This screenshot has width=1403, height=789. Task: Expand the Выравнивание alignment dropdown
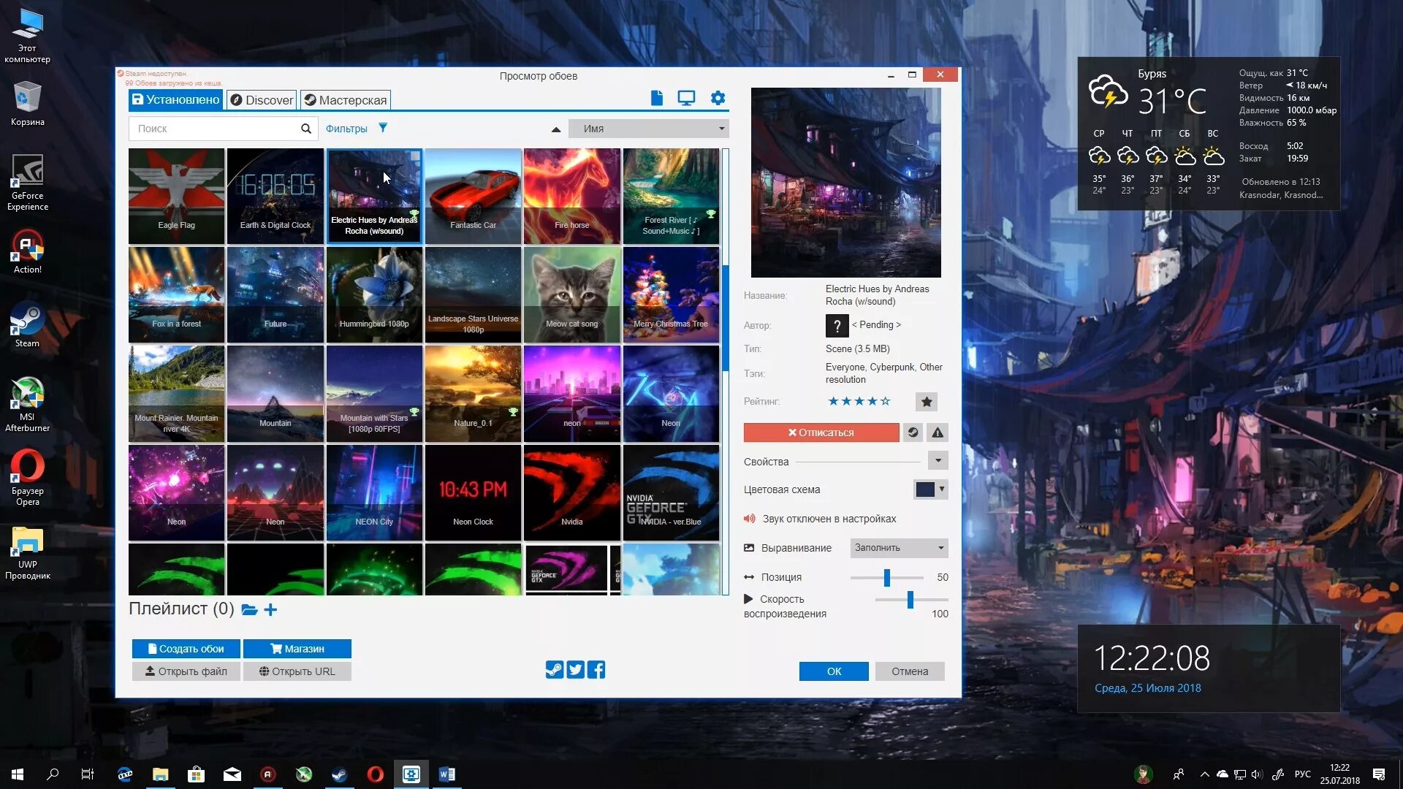897,547
